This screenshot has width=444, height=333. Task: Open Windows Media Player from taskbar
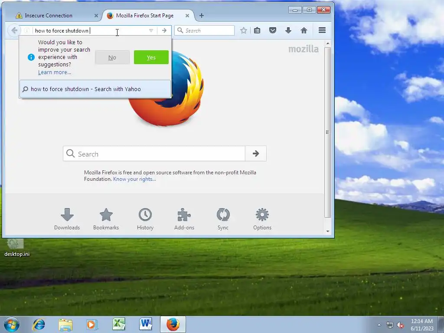pos(92,324)
